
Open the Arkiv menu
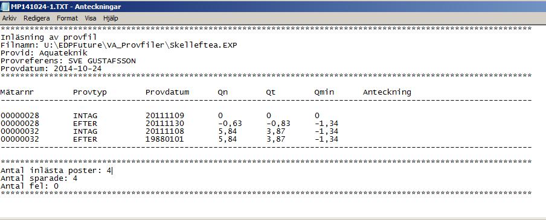10,18
